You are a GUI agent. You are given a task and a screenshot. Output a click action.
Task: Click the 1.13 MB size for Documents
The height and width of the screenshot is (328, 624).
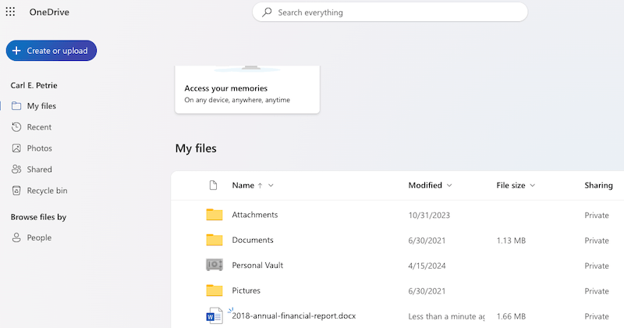(x=511, y=241)
